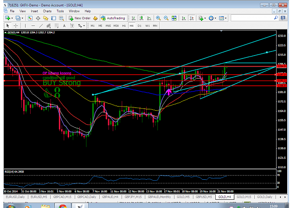
Task: Expand the Periods clock dropdown arrow
Action: pos(215,18)
